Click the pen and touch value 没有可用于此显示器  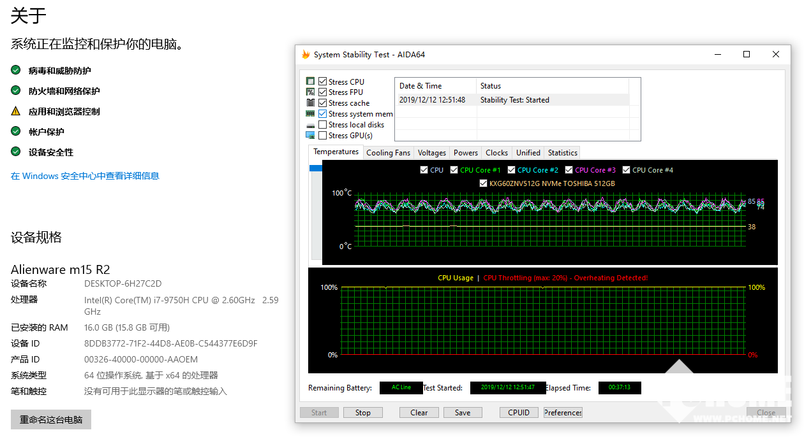[x=156, y=391]
